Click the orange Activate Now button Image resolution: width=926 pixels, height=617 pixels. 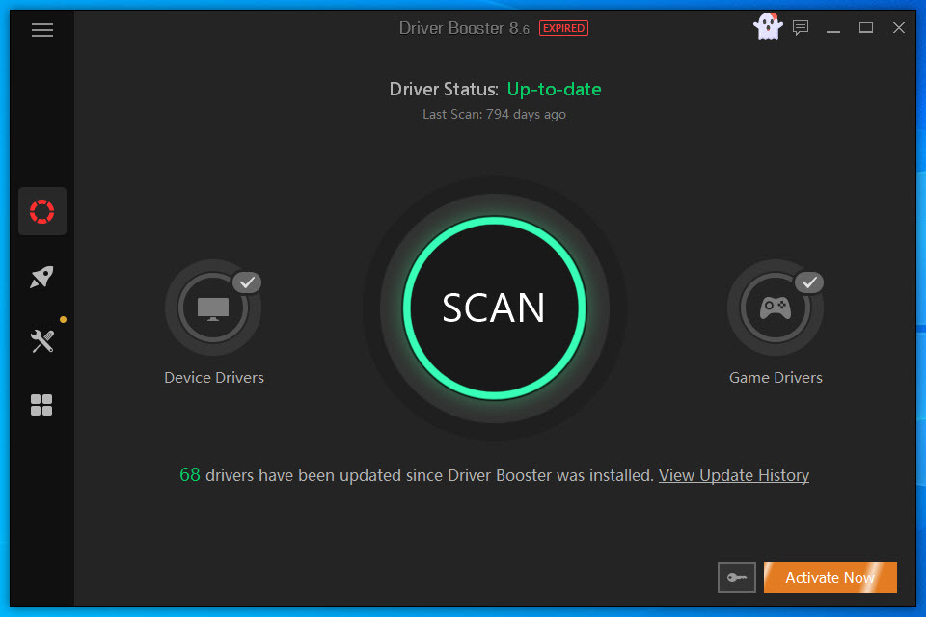pyautogui.click(x=830, y=577)
